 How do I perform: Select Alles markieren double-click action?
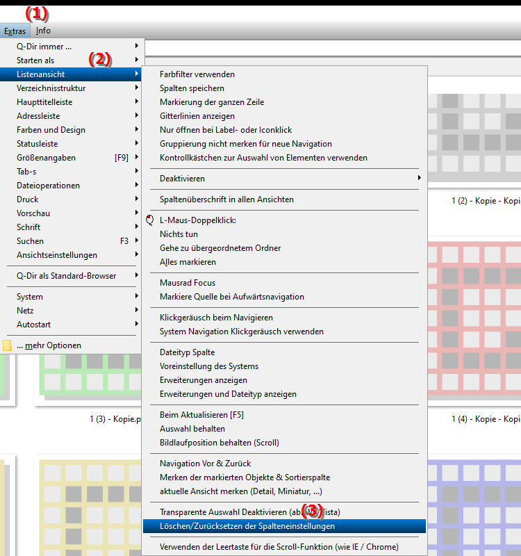coord(284,262)
